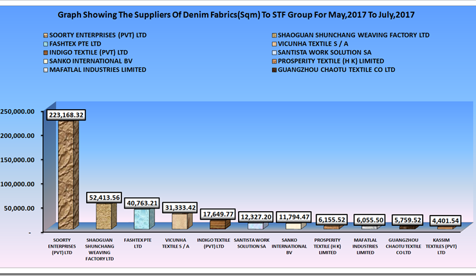Click y-axis value 150,000.00
This screenshot has width=476, height=276.
(17, 160)
